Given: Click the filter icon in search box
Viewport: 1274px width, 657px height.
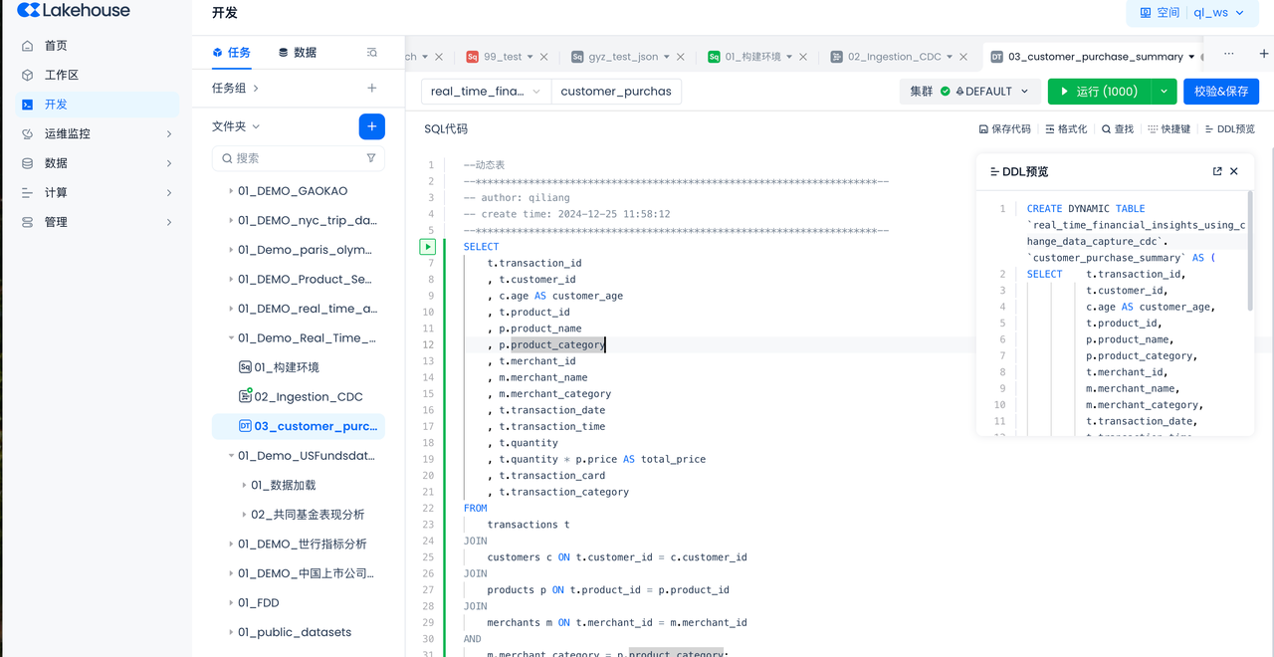Looking at the screenshot, I should click(371, 158).
